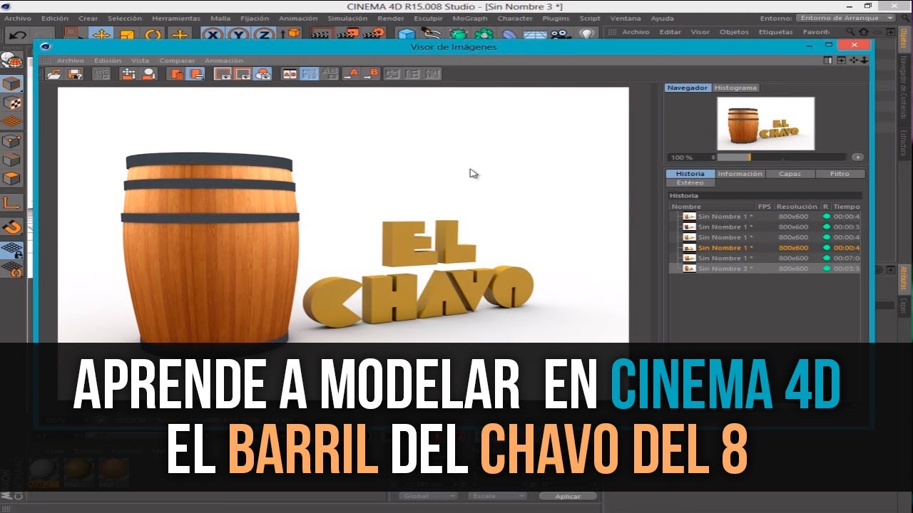The height and width of the screenshot is (513, 913).
Task: Click the Axis L-shaped icon in left palette
Action: [11, 203]
